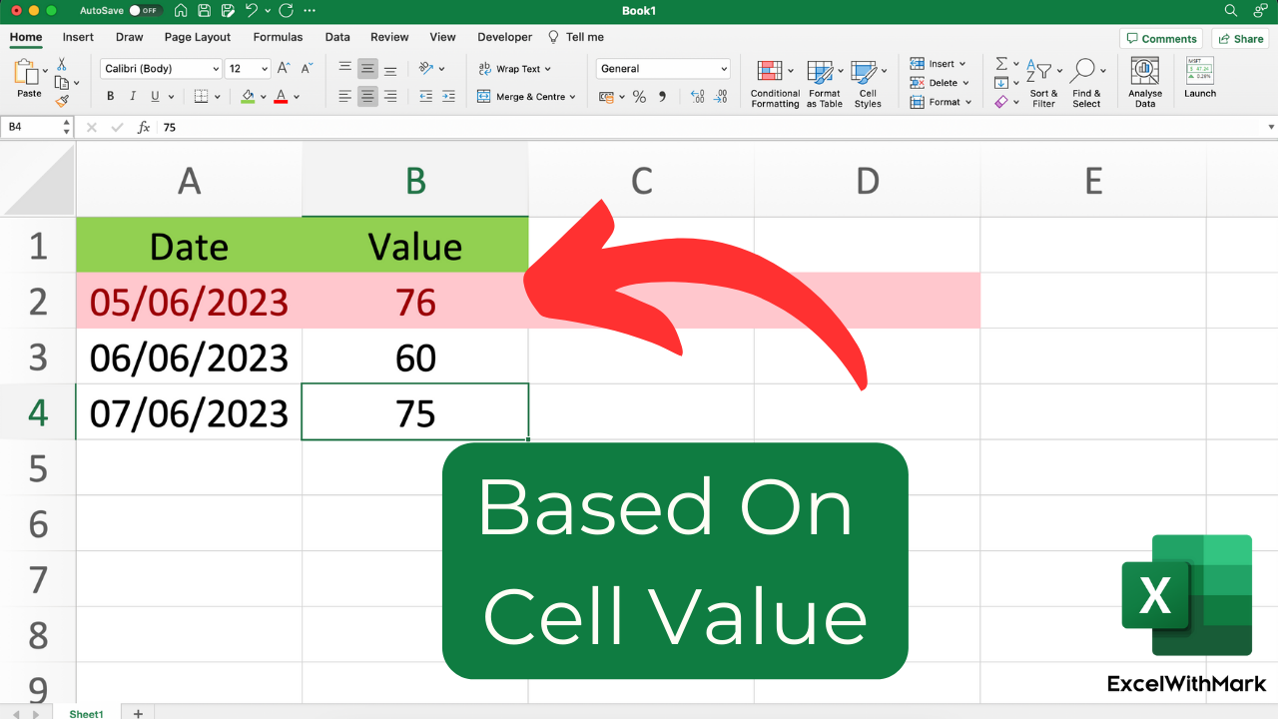Launch Analyse Data

point(1144,84)
